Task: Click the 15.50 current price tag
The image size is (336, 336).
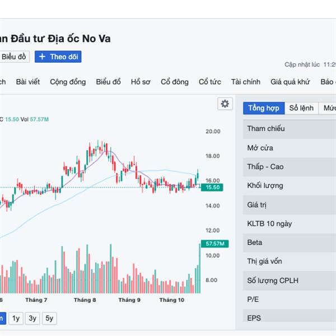Action: click(214, 188)
